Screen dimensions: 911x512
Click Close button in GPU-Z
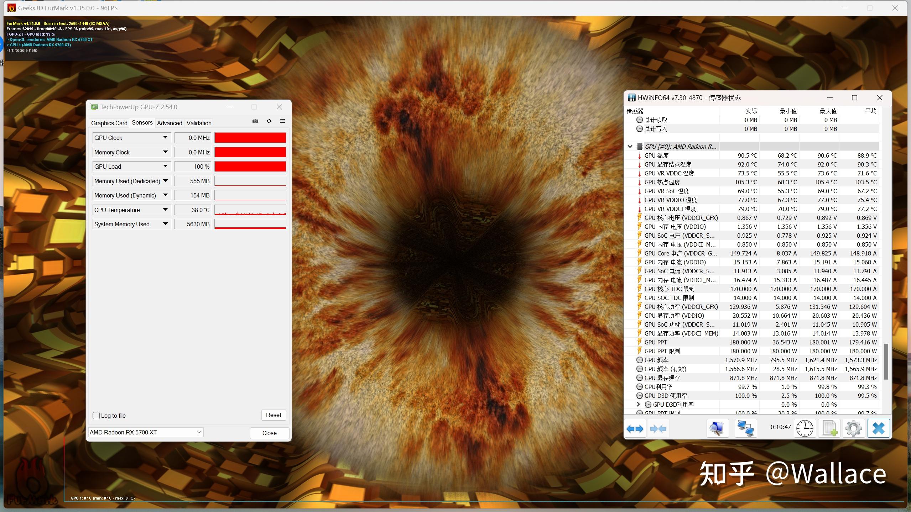(x=269, y=432)
